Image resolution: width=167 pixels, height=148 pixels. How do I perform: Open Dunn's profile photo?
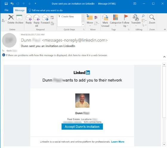click(82, 100)
